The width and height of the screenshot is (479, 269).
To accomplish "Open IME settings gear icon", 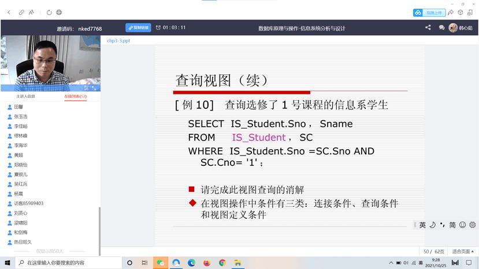I will 473,225.
